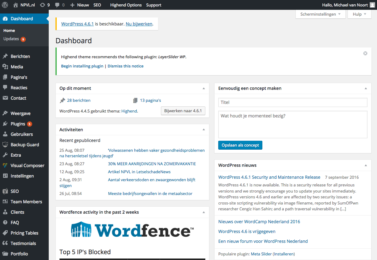Open Highend Options in the admin bar
The image size is (377, 260).
pyautogui.click(x=126, y=5)
